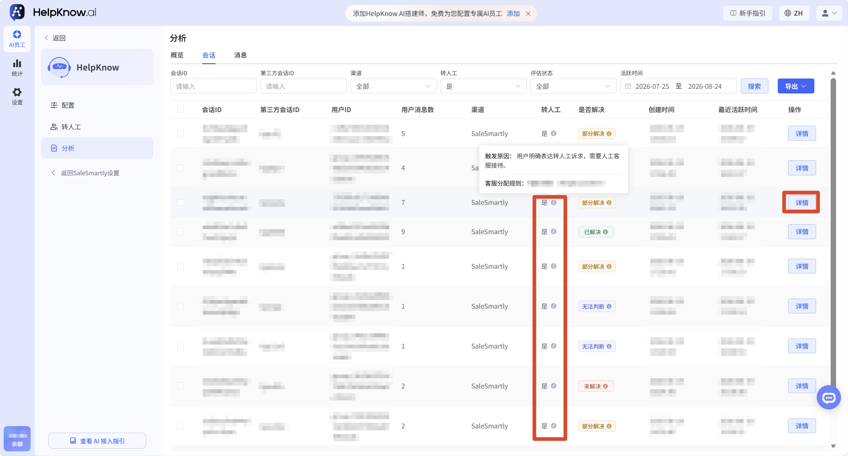Click the floating chat support bubble
This screenshot has height=456, width=848.
tap(829, 397)
